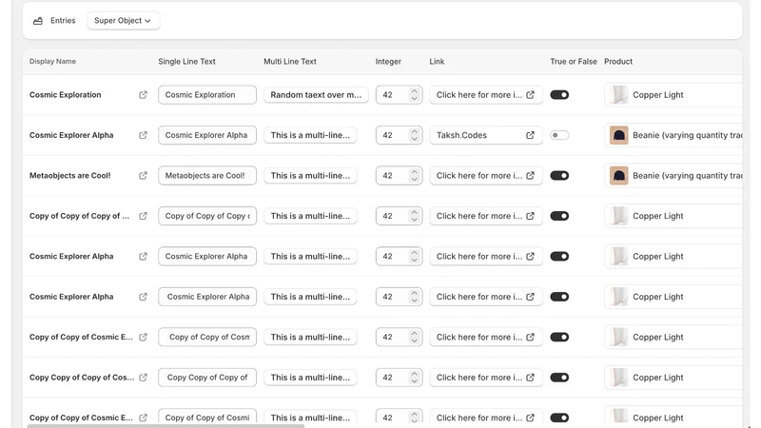Click the Single Line Text column header
Image resolution: width=761 pixels, height=428 pixels.
tap(186, 62)
